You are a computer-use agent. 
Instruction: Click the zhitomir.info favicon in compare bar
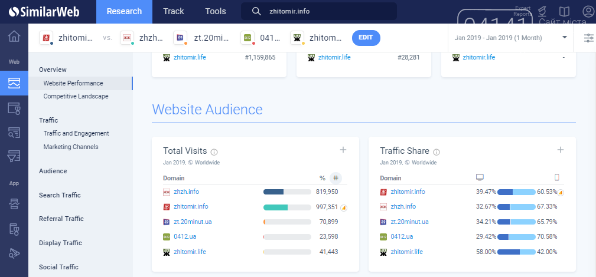47,38
